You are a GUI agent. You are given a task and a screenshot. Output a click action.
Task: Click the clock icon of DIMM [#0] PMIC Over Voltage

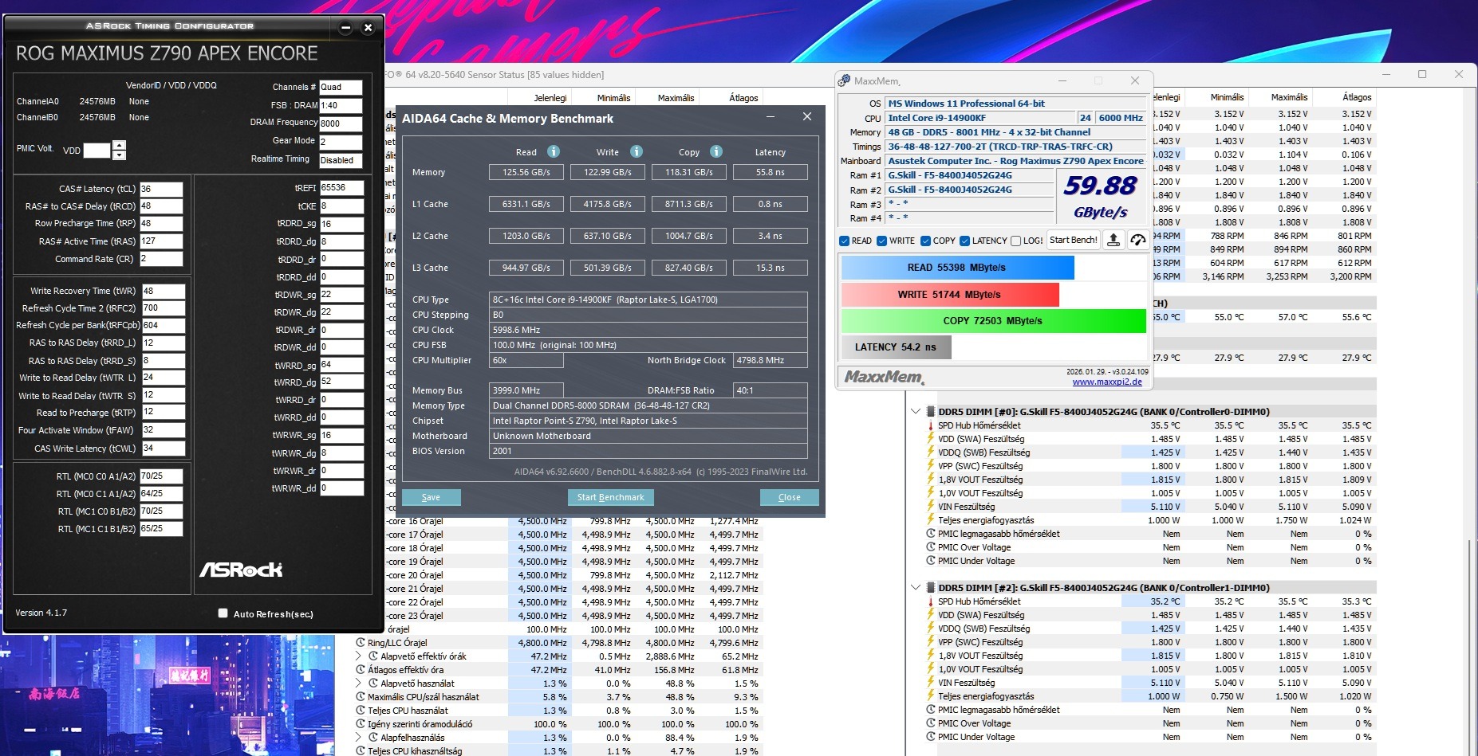pyautogui.click(x=930, y=547)
